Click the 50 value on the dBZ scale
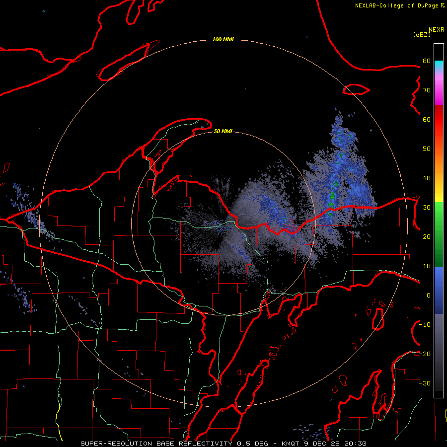Screen dimensions: 447x447 click(427, 149)
